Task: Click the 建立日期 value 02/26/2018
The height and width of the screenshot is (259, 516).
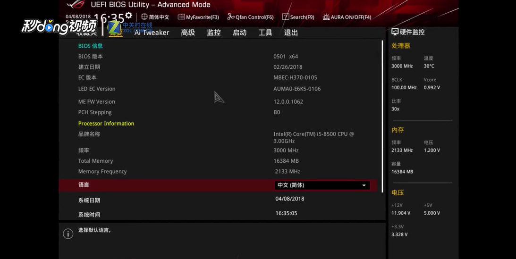Action: click(288, 67)
